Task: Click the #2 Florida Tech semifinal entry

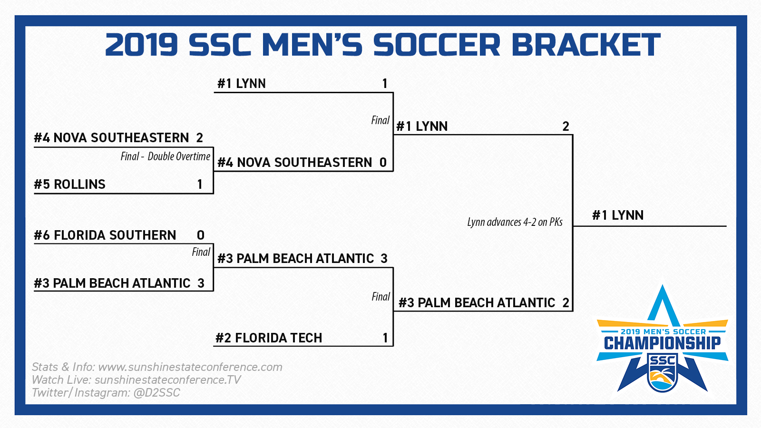Action: (x=269, y=338)
